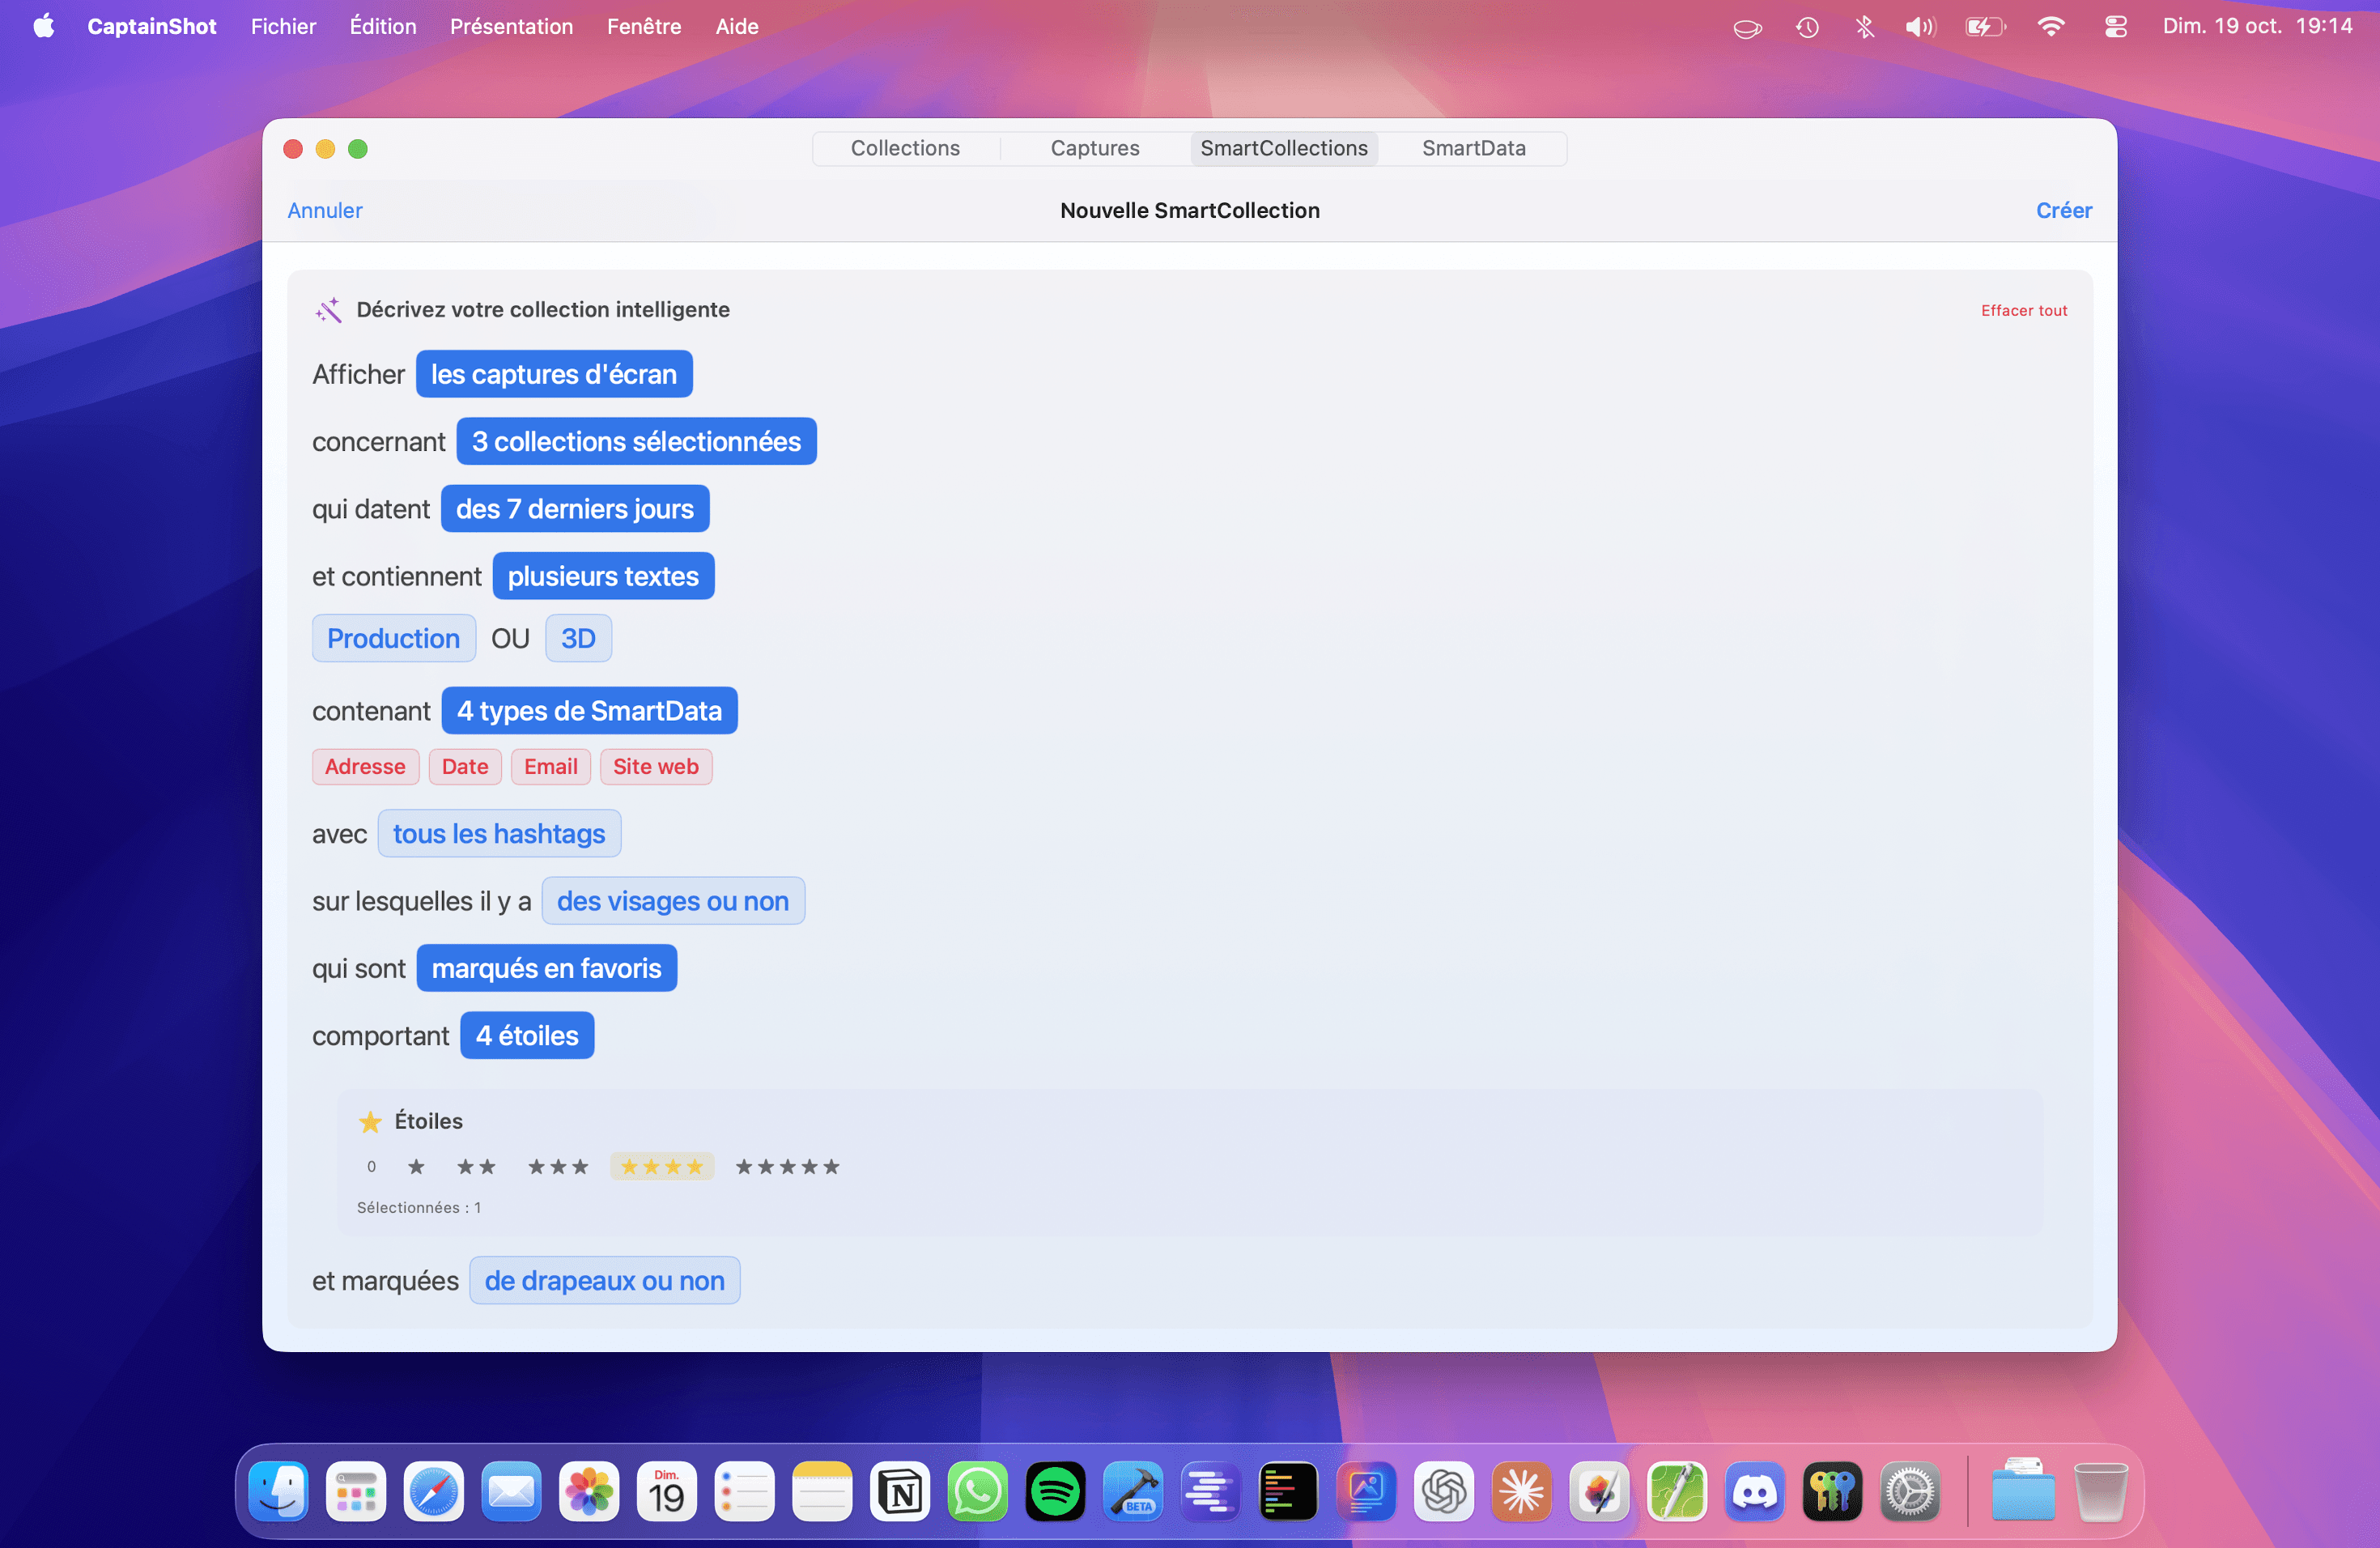Click the Wi-Fi status icon

[2050, 27]
